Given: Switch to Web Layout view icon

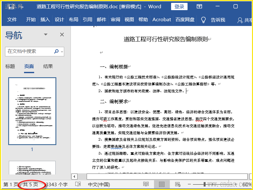Looking at the screenshot, I should click(177, 184).
